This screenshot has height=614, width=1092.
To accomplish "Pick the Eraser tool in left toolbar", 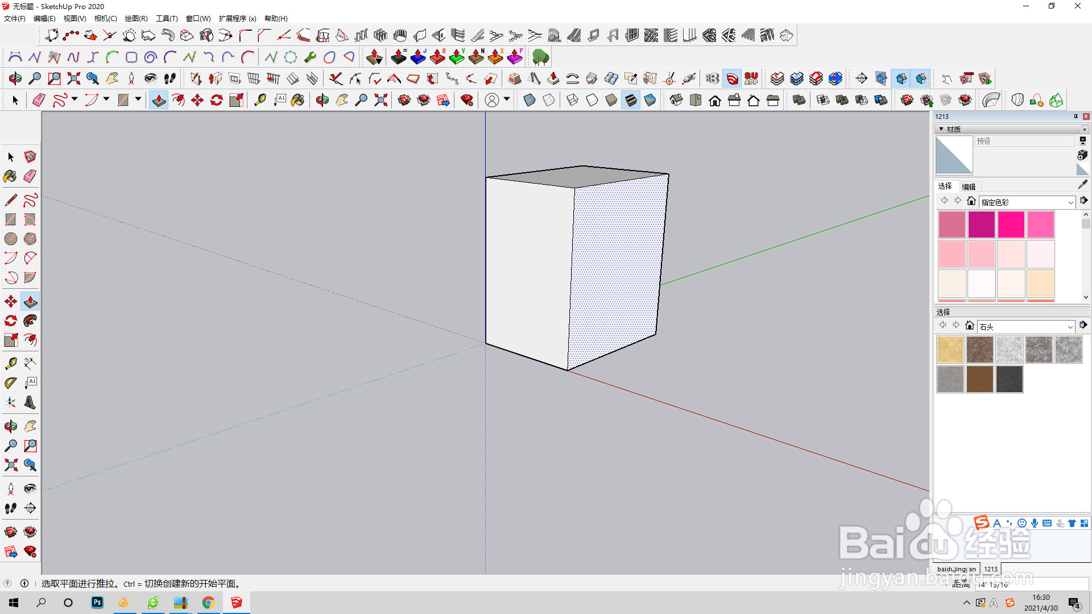I will point(30,176).
